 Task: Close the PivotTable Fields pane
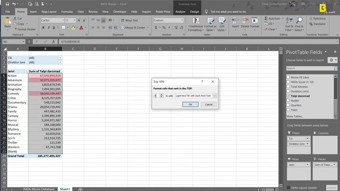click(x=335, y=52)
